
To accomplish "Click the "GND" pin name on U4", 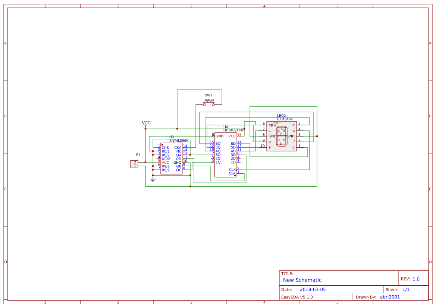I will click(220, 136).
